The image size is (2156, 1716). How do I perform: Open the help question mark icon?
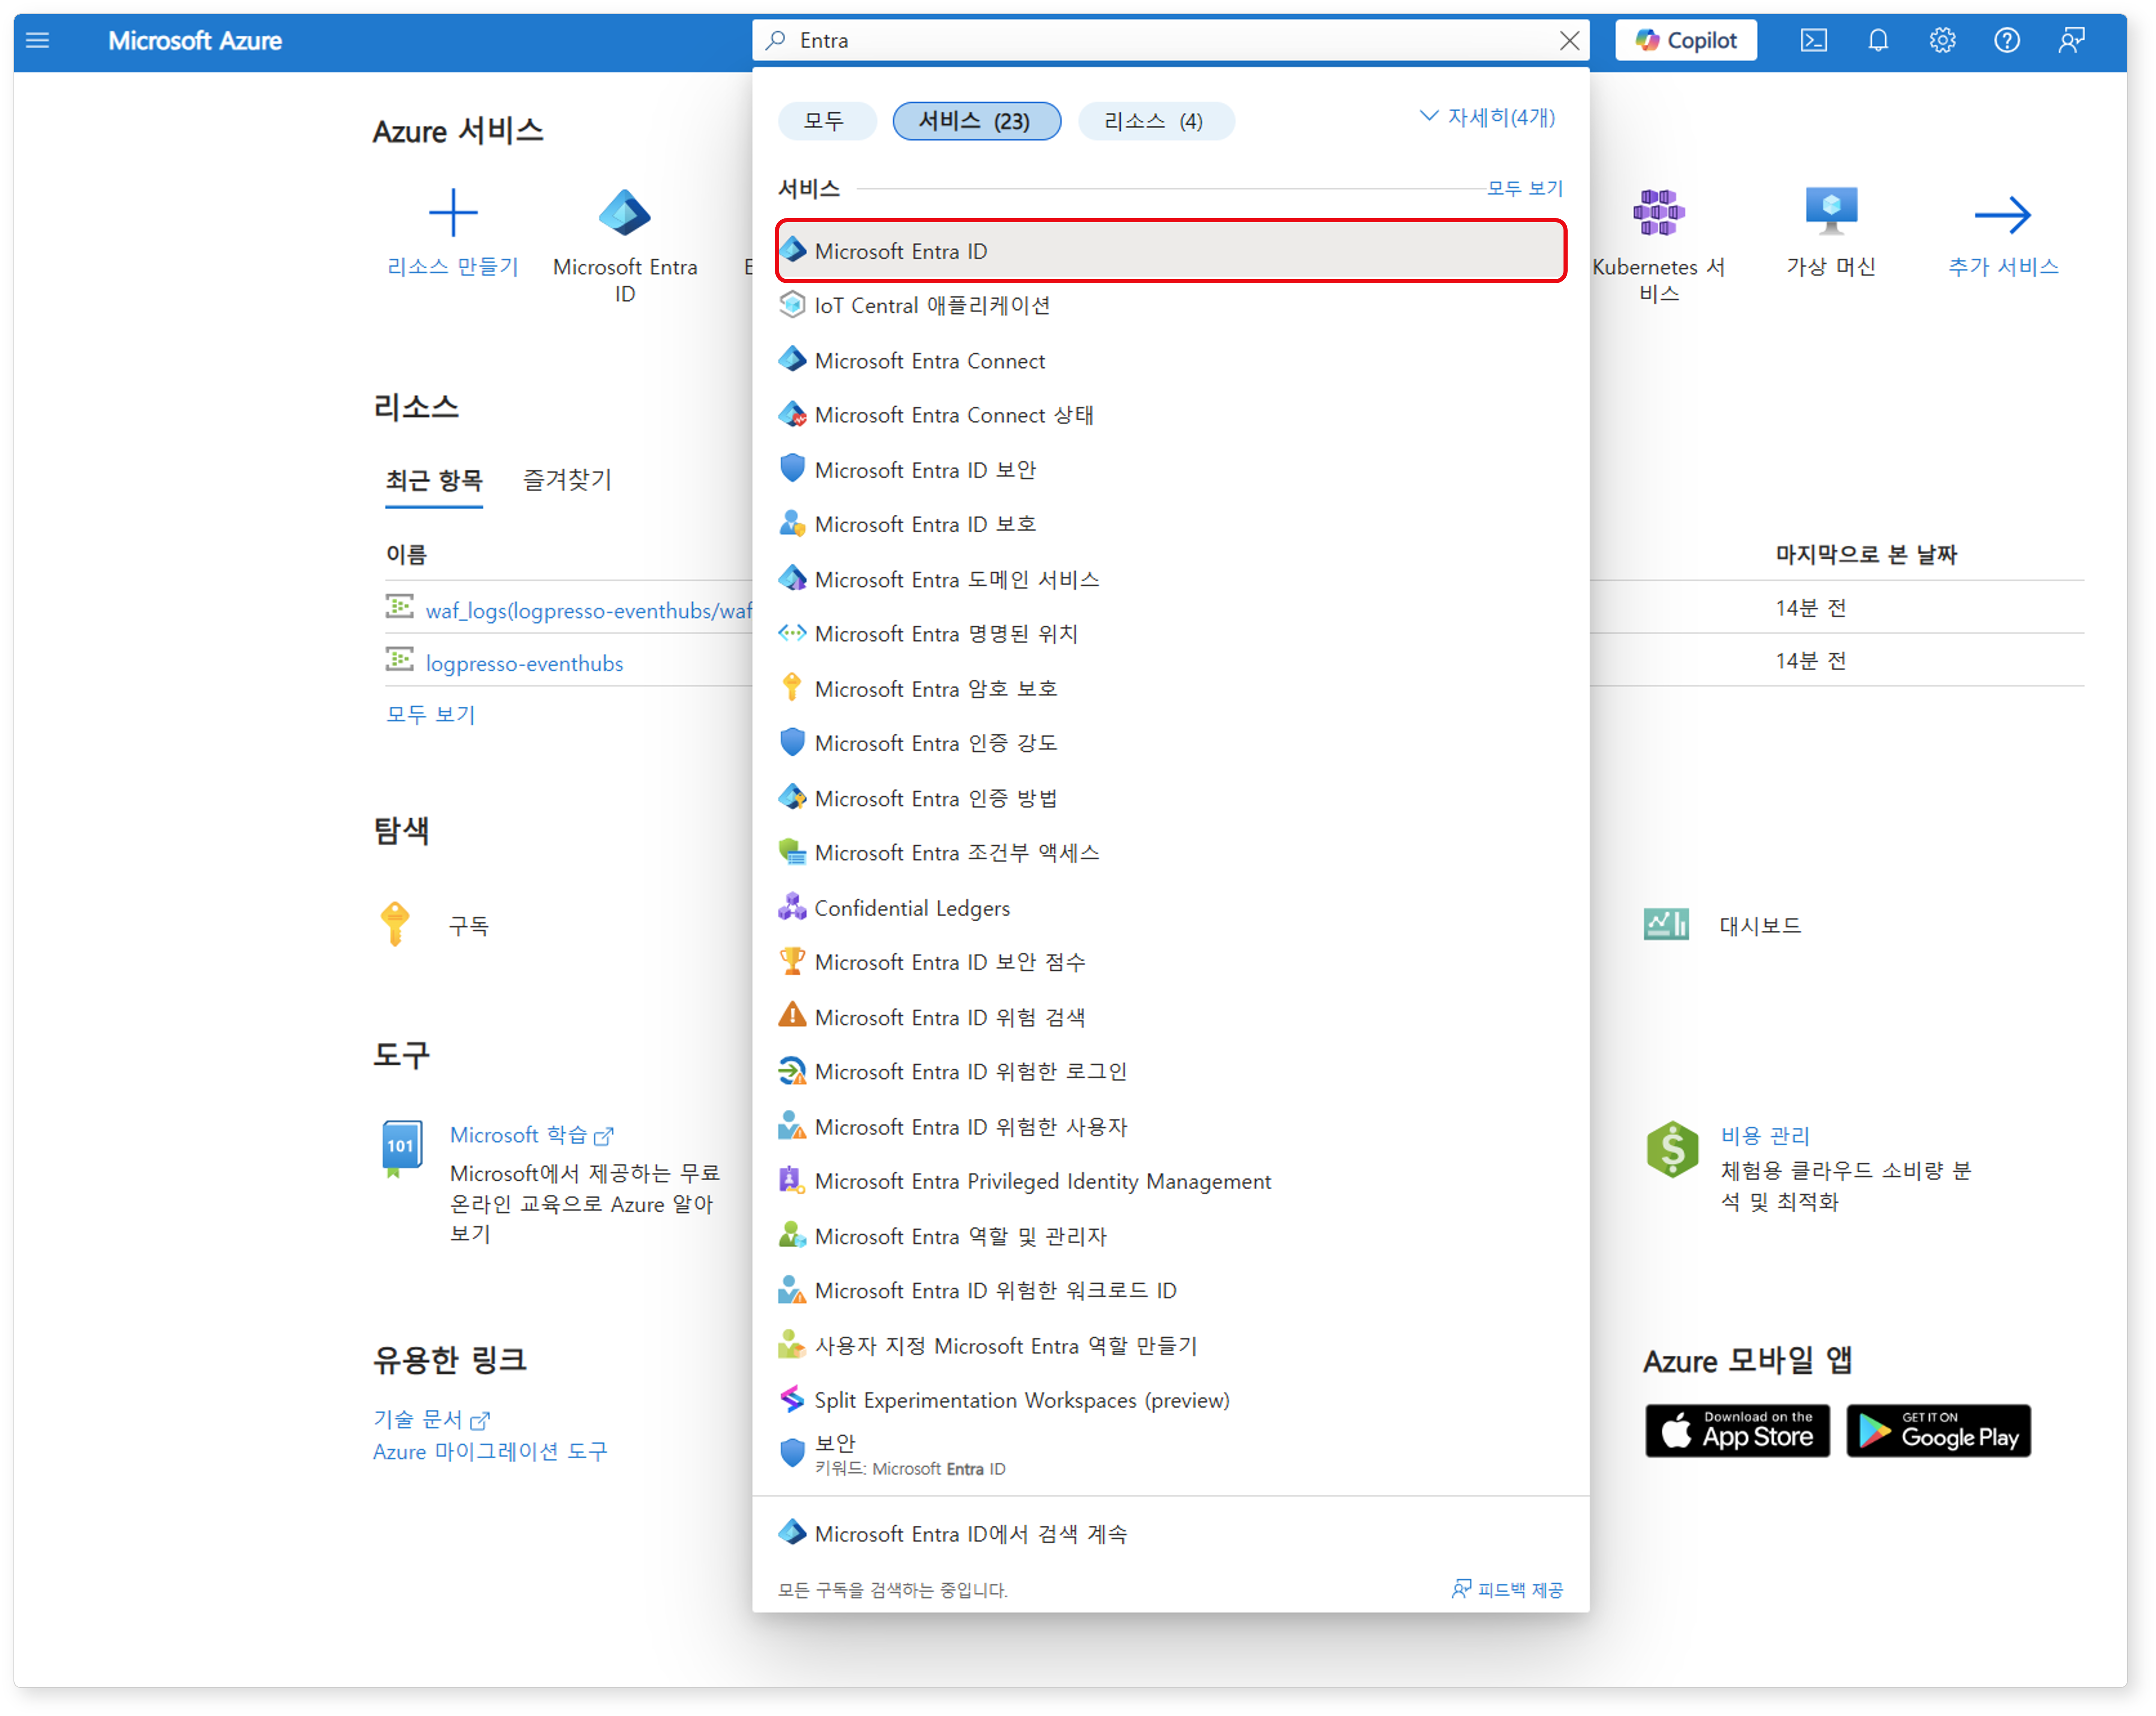(2006, 40)
